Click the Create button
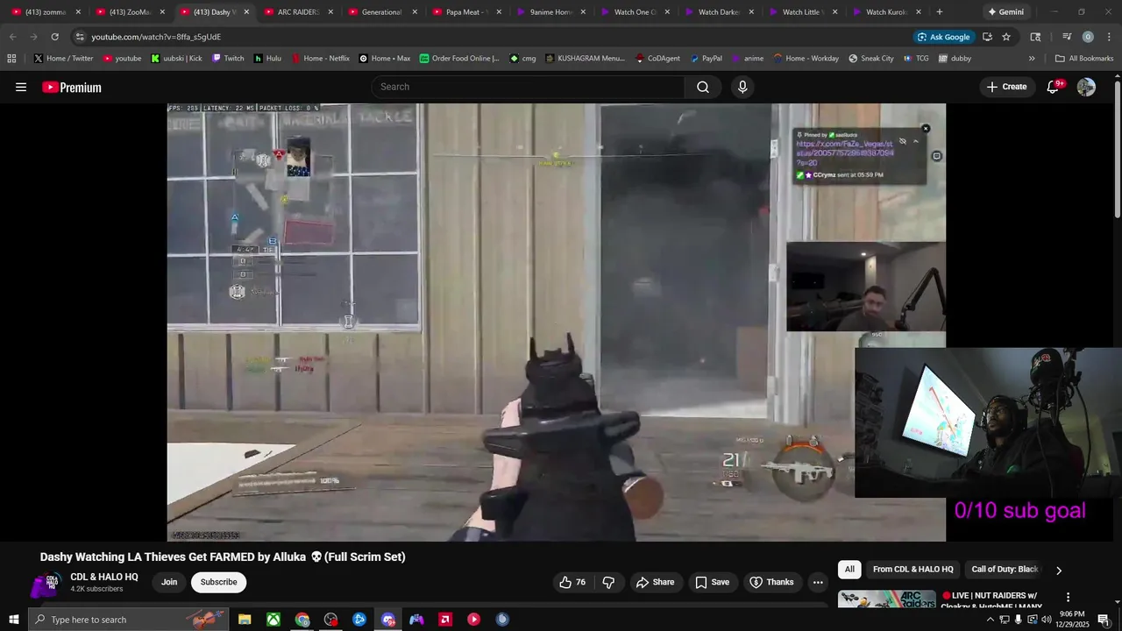This screenshot has height=631, width=1122. click(1006, 87)
